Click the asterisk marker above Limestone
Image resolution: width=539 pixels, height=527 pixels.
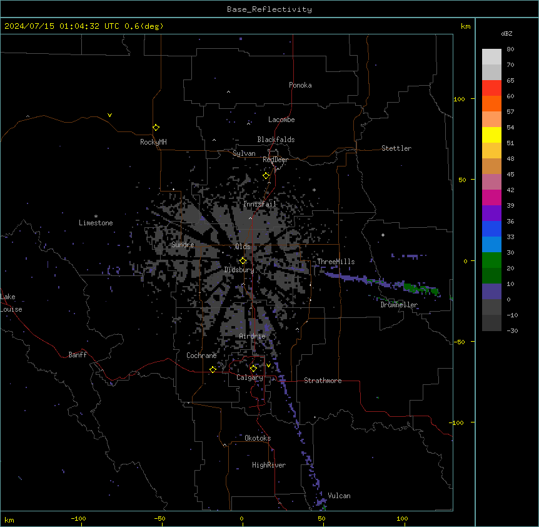pyautogui.click(x=96, y=217)
